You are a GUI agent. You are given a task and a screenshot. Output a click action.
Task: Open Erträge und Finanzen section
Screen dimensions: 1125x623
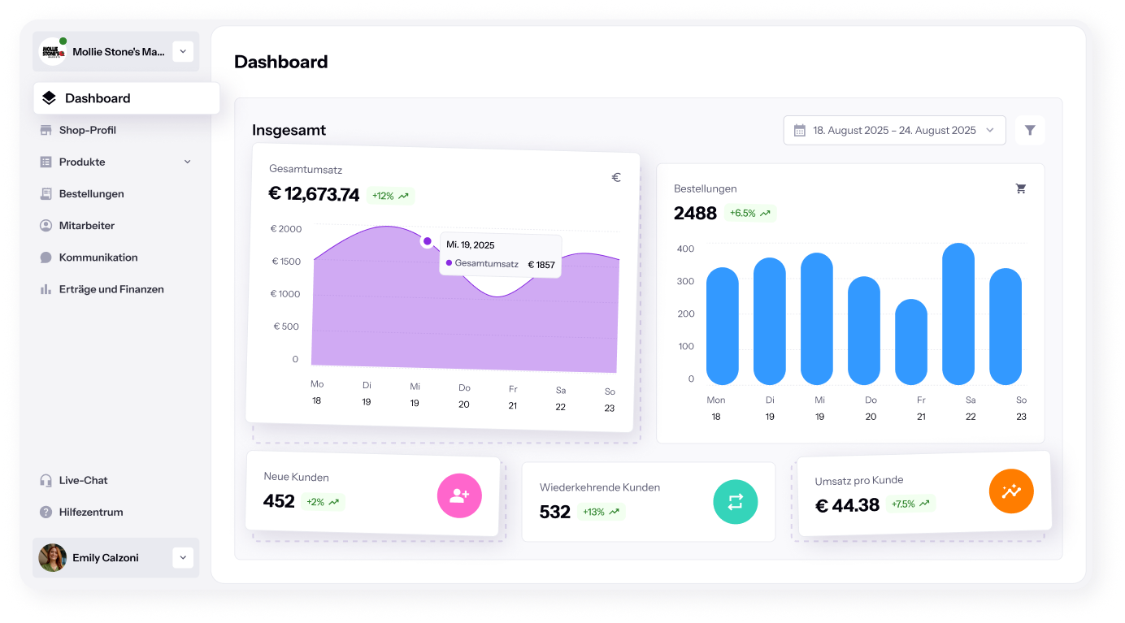point(111,289)
